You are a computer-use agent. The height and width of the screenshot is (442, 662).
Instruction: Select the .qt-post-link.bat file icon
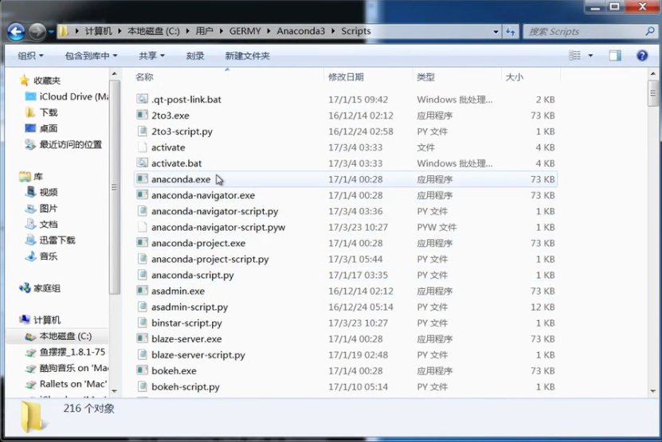(x=143, y=100)
